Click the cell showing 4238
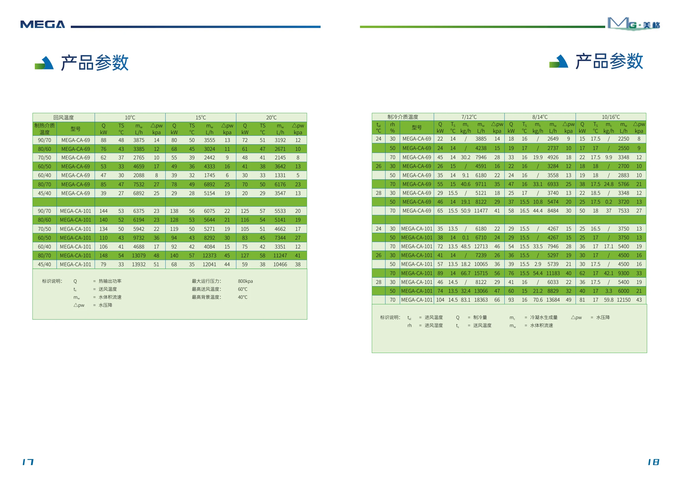680x481 pixels. [x=481, y=148]
